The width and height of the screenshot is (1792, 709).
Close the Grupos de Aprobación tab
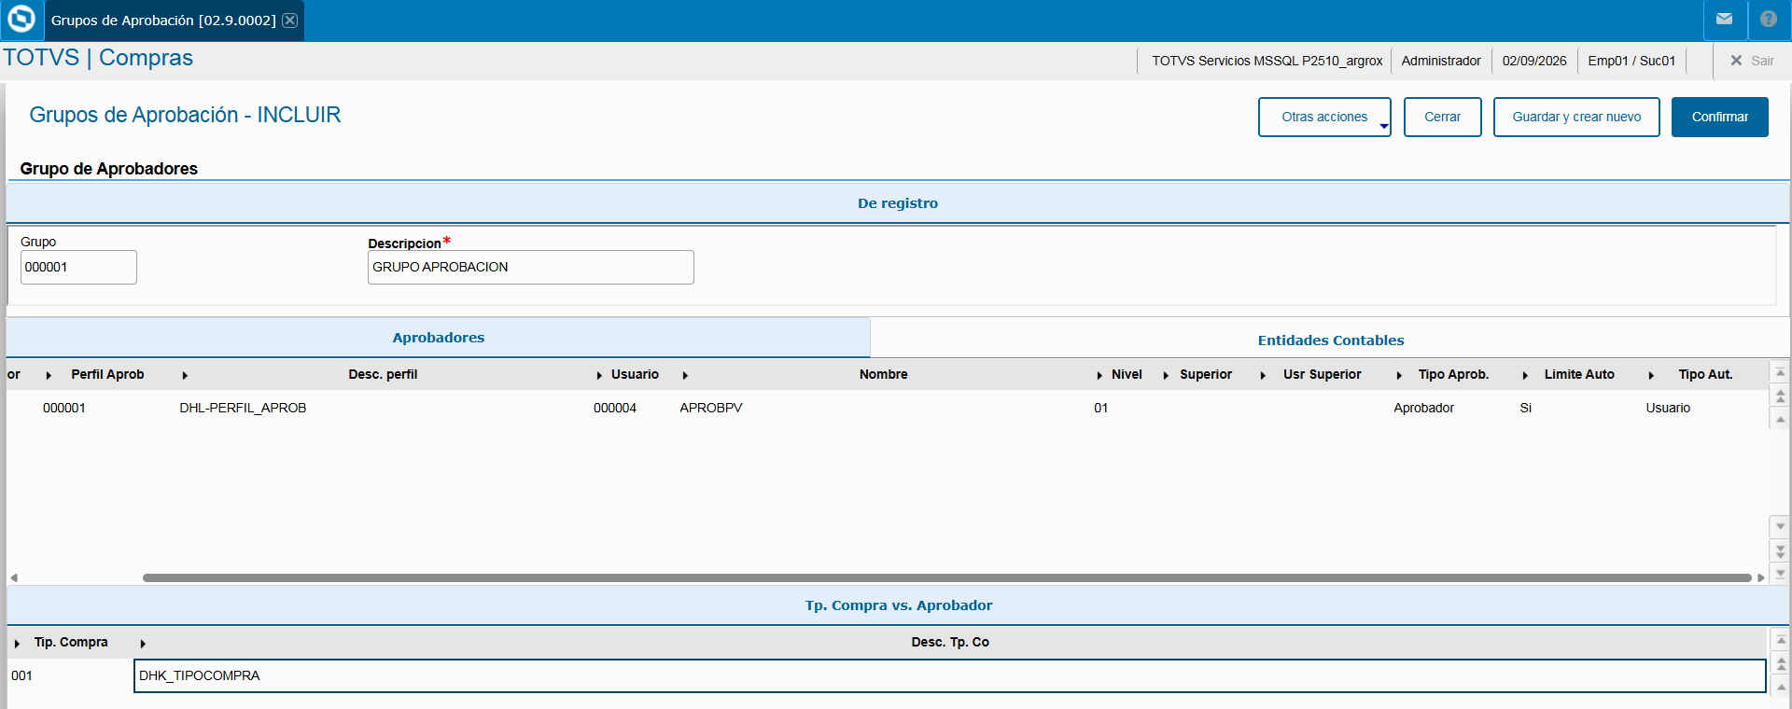pos(290,21)
